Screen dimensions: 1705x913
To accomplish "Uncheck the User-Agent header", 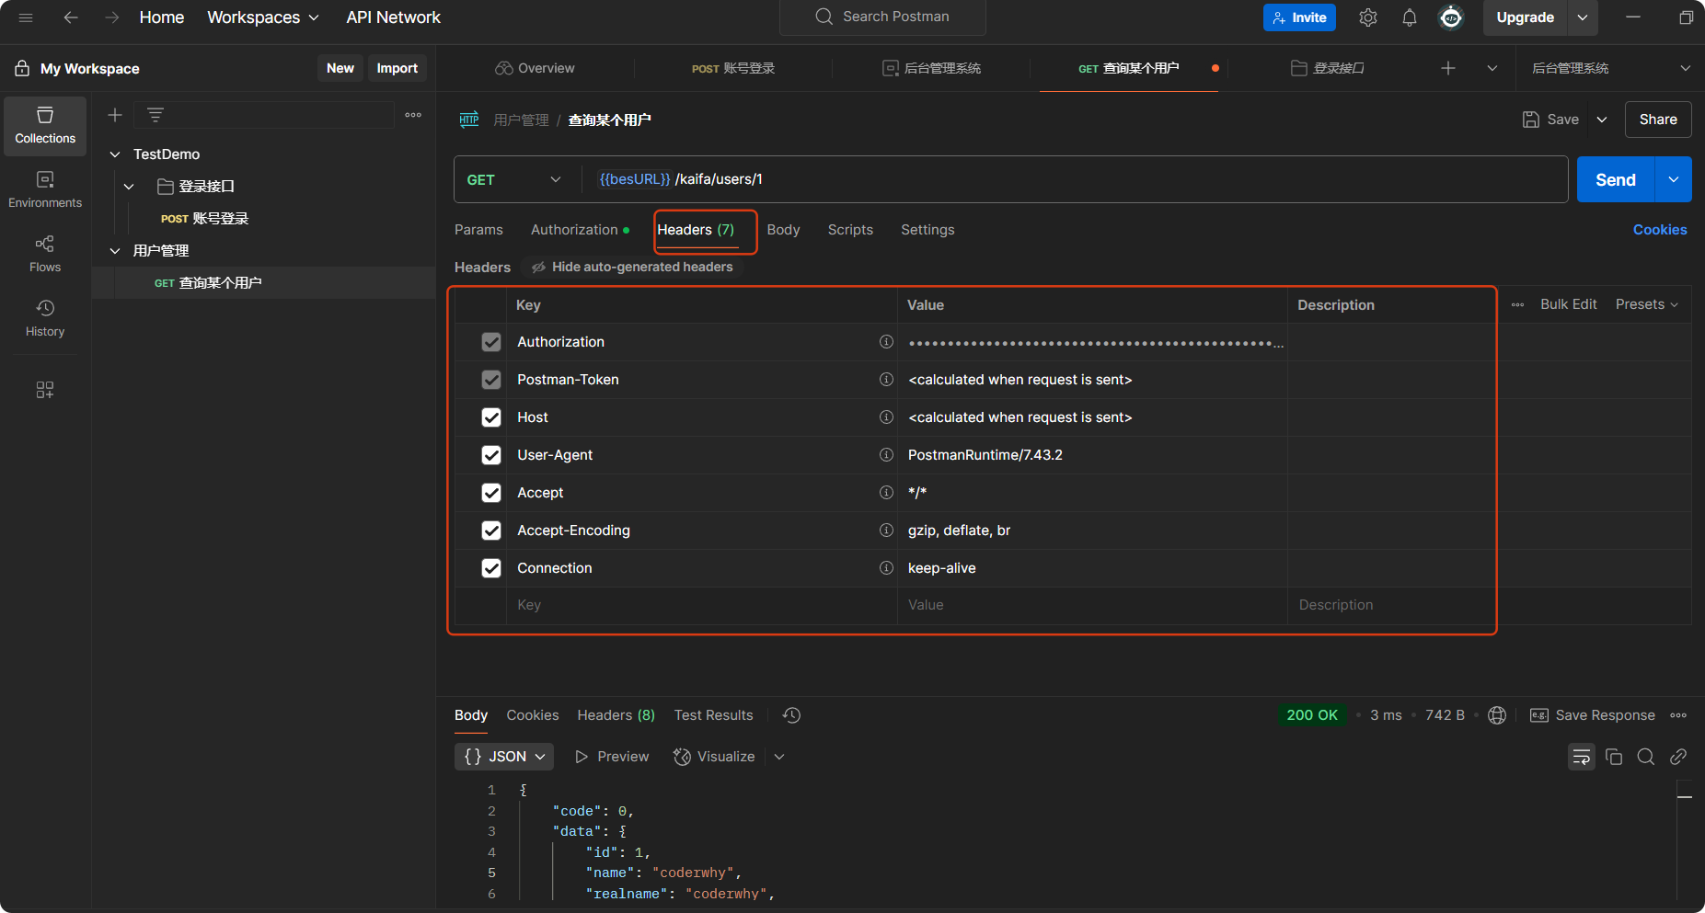I will tap(491, 455).
